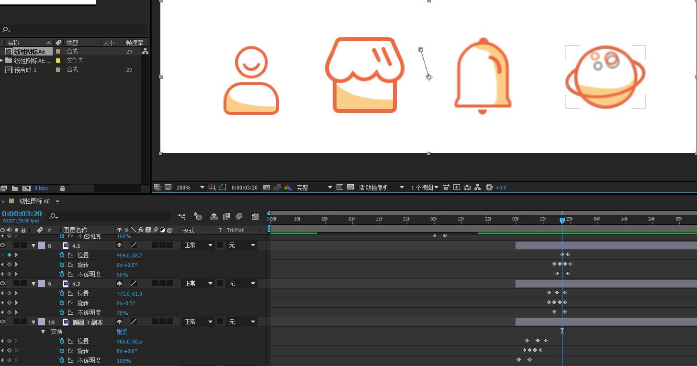
Task: Collapse layer 10 properties twirl arrow
Action: click(34, 322)
